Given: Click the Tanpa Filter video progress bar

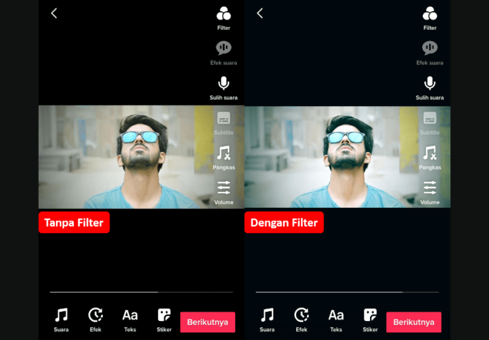Looking at the screenshot, I should click(x=141, y=292).
